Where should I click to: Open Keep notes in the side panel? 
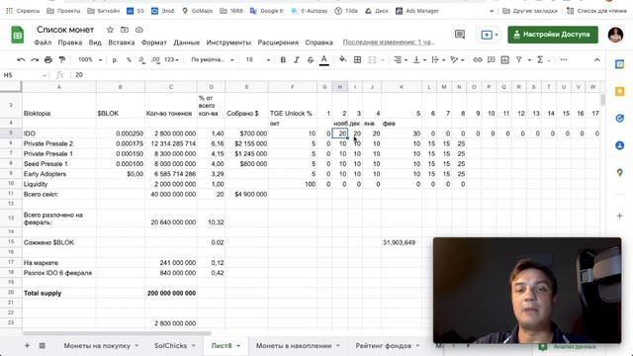coord(620,91)
